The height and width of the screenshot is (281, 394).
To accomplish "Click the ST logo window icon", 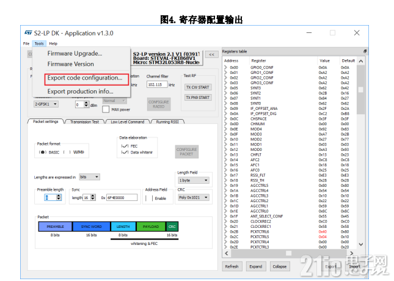I will tap(28, 33).
